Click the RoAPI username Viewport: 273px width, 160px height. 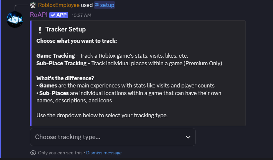click(38, 15)
